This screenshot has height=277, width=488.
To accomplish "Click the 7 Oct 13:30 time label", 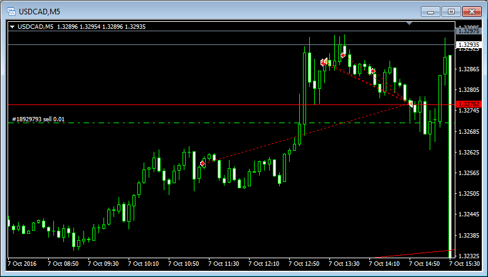I will pos(344,264).
